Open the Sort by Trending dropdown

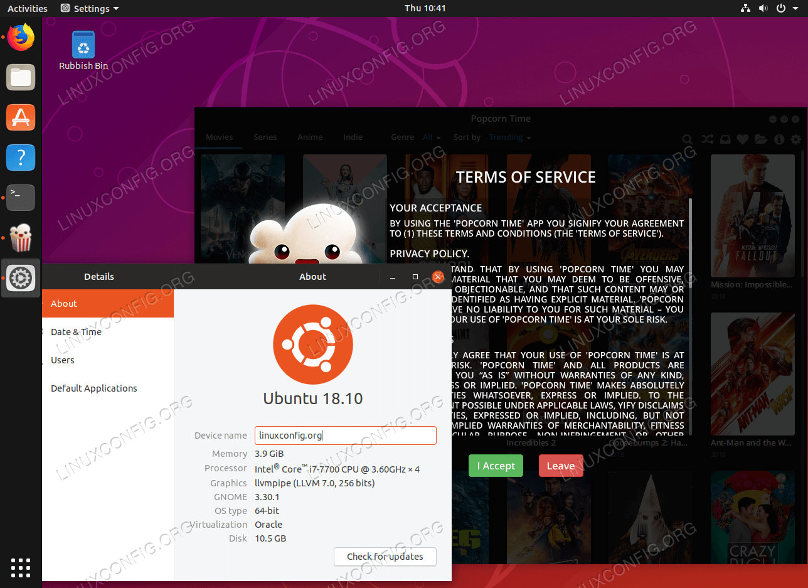tap(510, 137)
